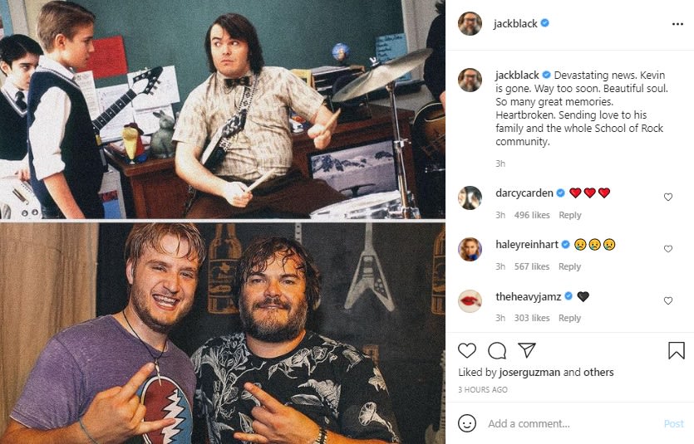Like darcycarden's comment heart
Image resolution: width=694 pixels, height=444 pixels.
pos(668,197)
